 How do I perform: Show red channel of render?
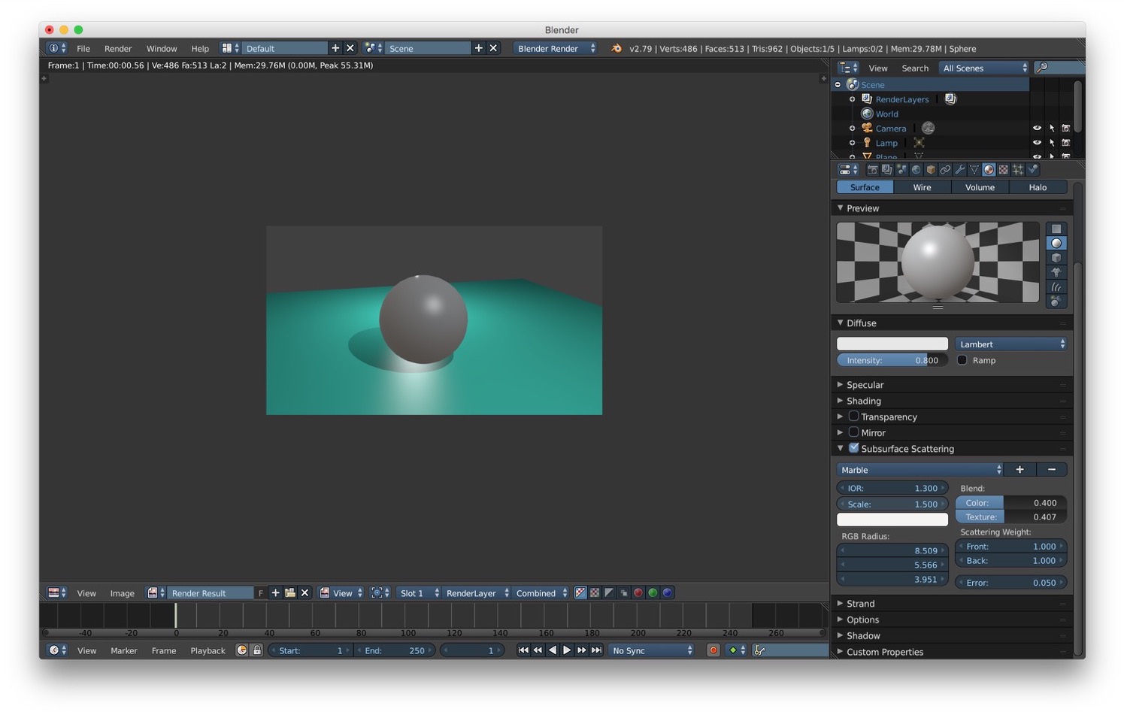click(x=638, y=593)
